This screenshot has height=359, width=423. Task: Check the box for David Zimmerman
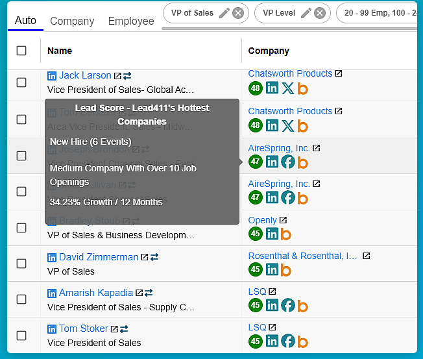click(x=21, y=264)
